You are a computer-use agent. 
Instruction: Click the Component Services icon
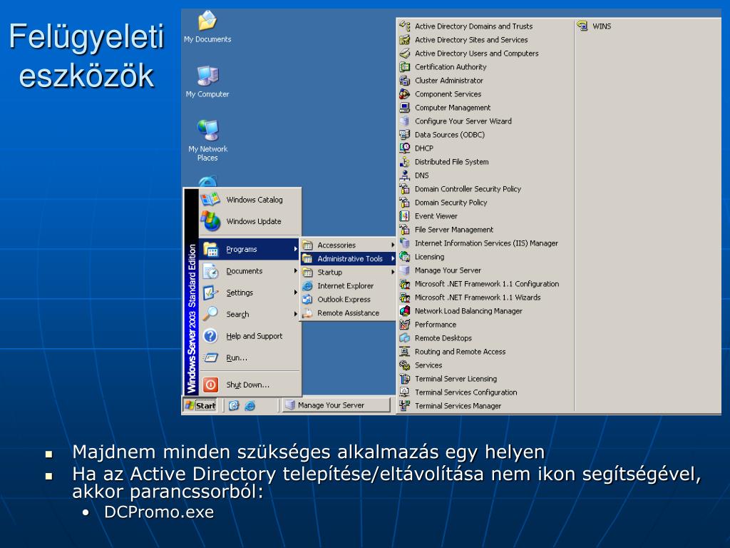[405, 93]
